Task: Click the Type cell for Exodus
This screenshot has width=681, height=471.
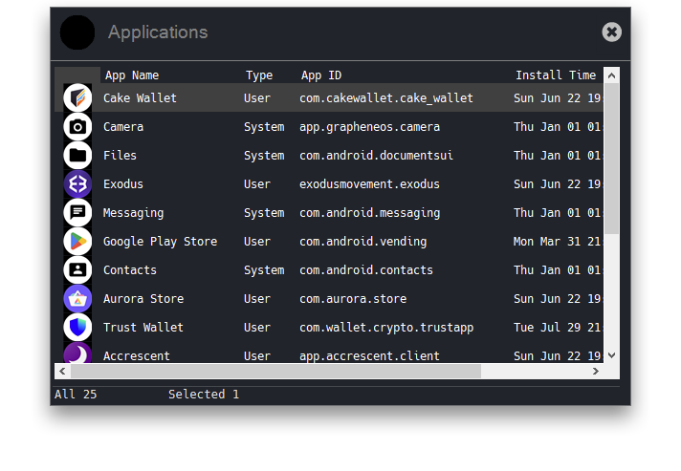Action: [x=257, y=183]
